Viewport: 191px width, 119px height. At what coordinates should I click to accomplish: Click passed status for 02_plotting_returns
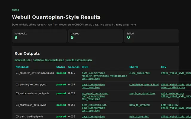(x=61, y=84)
